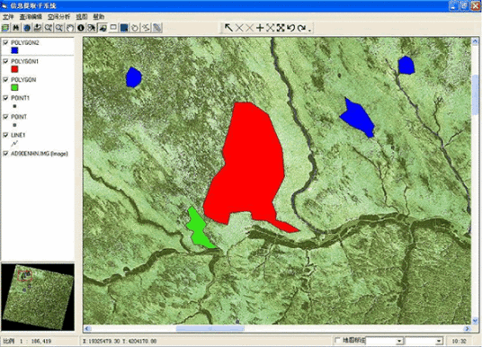Click the horizontal scrollbar right arrow
Screen dimensions: 482x347
pos(467,328)
